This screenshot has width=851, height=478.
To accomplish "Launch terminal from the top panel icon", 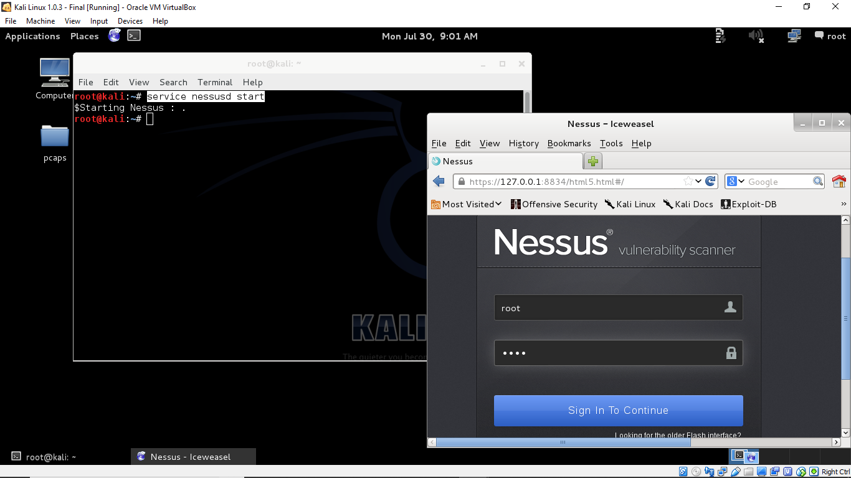I will point(134,35).
